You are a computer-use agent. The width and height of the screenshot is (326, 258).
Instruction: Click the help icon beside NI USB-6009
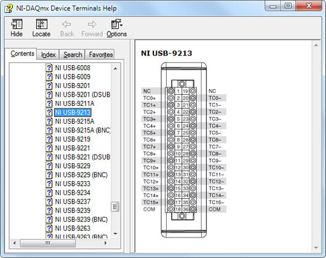49,77
